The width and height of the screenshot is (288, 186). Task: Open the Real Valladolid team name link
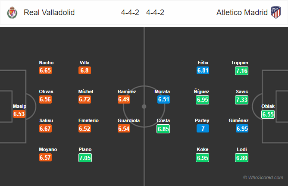pos(49,13)
